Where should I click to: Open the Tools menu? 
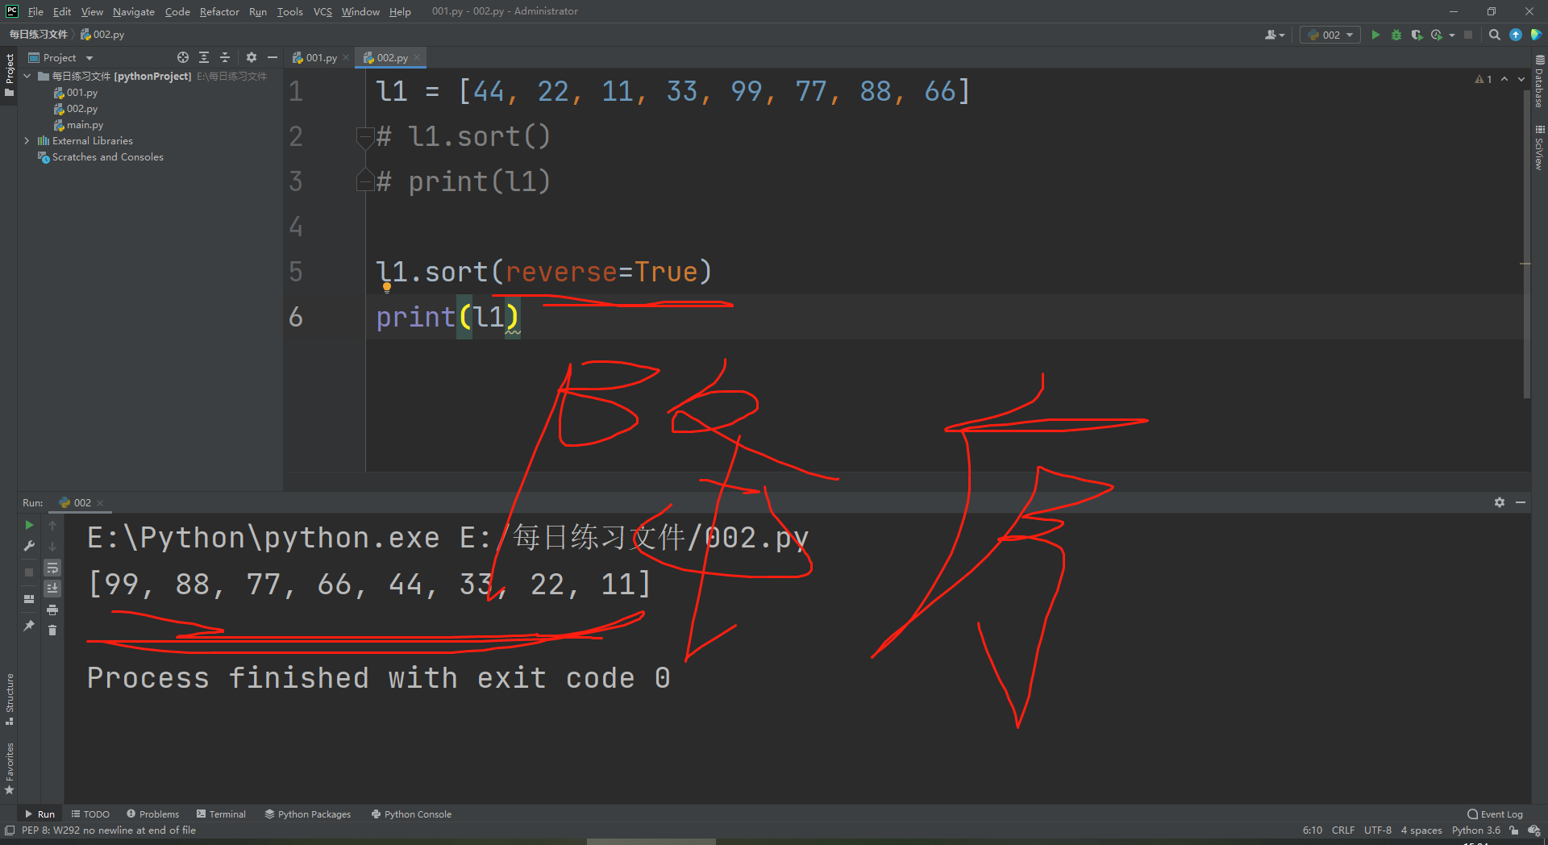click(290, 11)
